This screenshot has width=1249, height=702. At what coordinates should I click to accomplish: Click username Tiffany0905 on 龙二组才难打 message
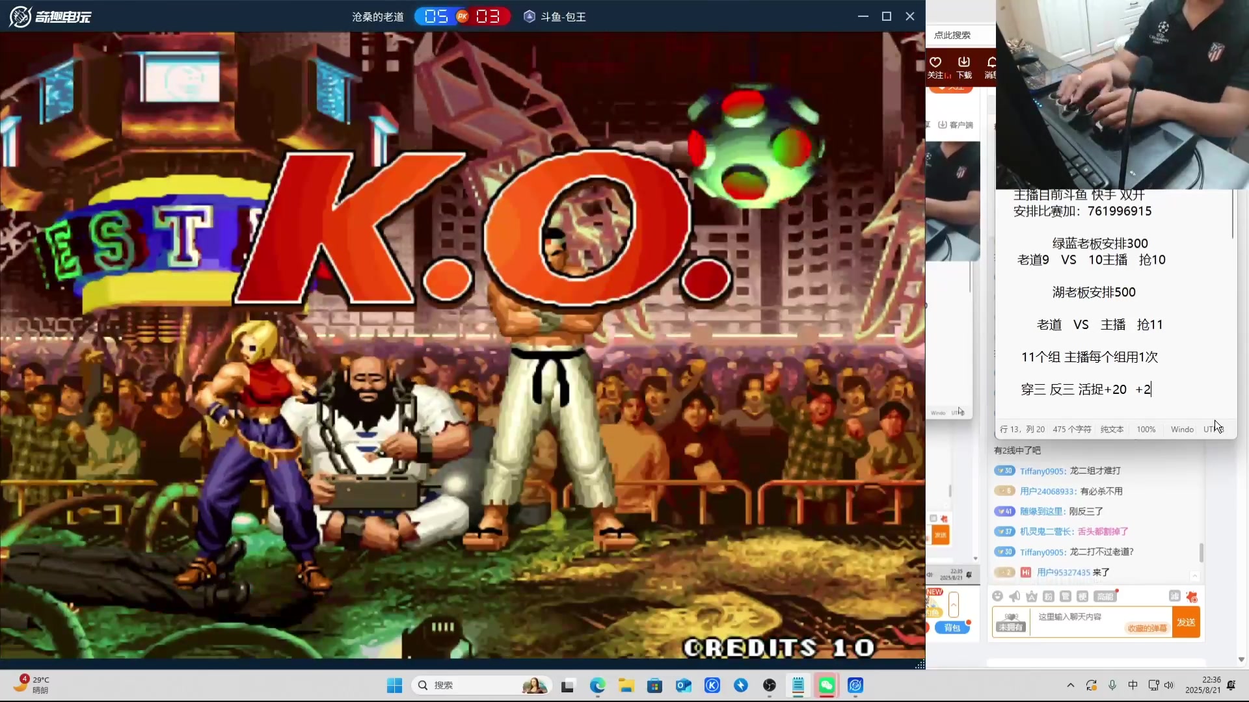pos(1043,471)
